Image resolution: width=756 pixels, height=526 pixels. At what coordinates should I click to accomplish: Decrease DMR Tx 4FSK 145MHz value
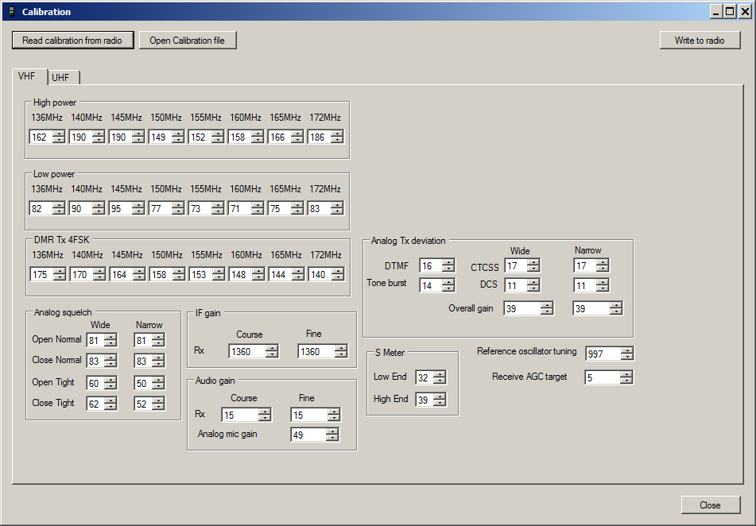138,277
